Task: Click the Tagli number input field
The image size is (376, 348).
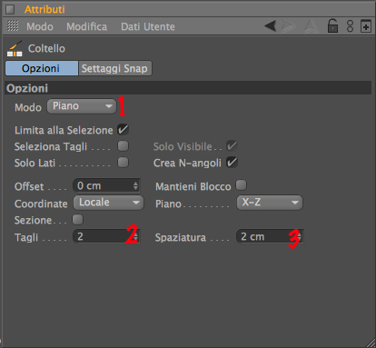Action: pyautogui.click(x=106, y=236)
